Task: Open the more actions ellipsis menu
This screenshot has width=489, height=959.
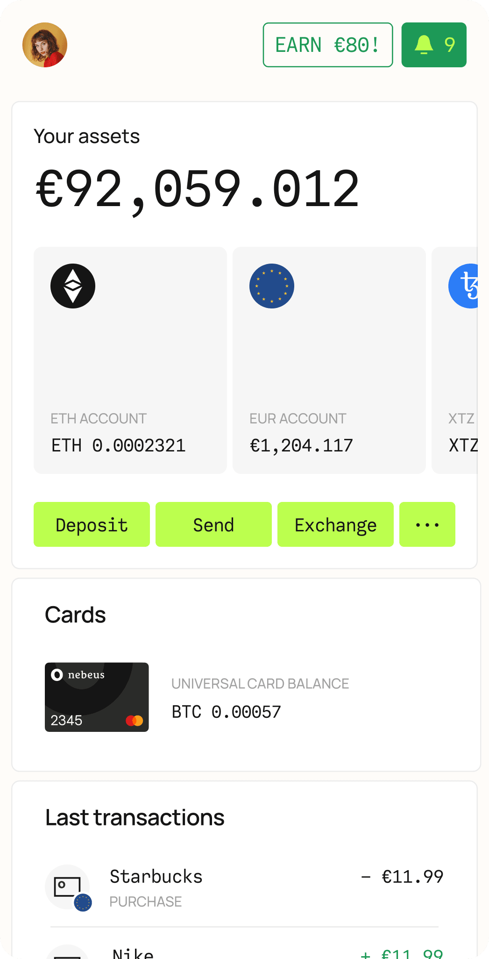Action: point(427,524)
